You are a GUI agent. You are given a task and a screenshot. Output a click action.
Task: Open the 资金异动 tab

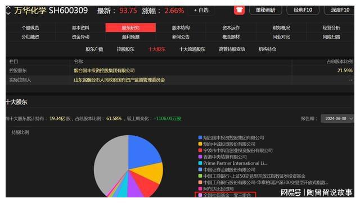[80, 37]
